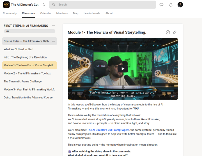Click The AI Director's Cut community name
The height and width of the screenshot is (156, 202).
point(25,5)
